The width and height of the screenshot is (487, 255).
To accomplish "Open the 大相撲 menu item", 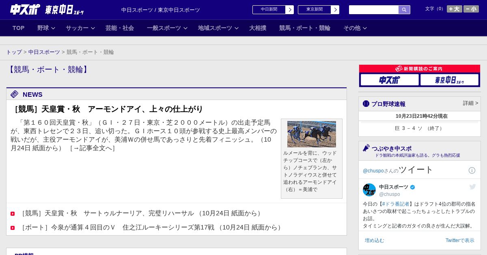I will tap(258, 28).
